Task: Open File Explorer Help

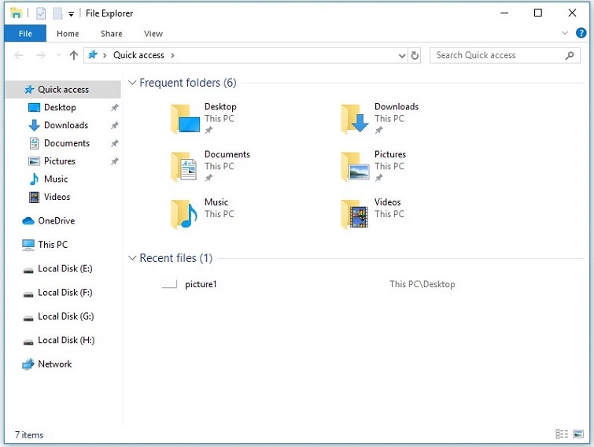Action: (x=581, y=33)
